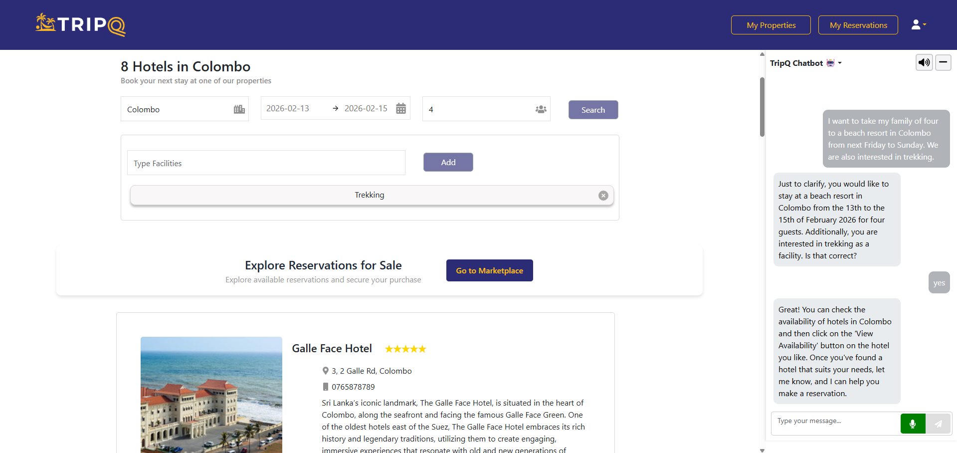Select the green microphone for voice input
Viewport: 957px width, 453px height.
pyautogui.click(x=913, y=423)
